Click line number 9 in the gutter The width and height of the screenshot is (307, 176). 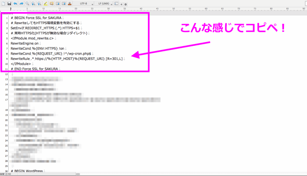[7, 59]
